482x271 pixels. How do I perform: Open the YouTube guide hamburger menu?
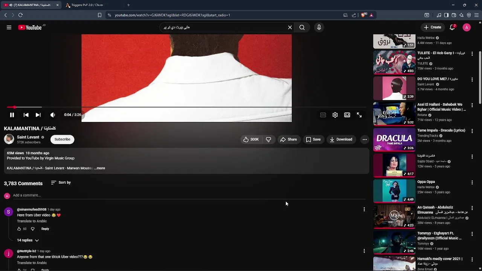(x=9, y=27)
